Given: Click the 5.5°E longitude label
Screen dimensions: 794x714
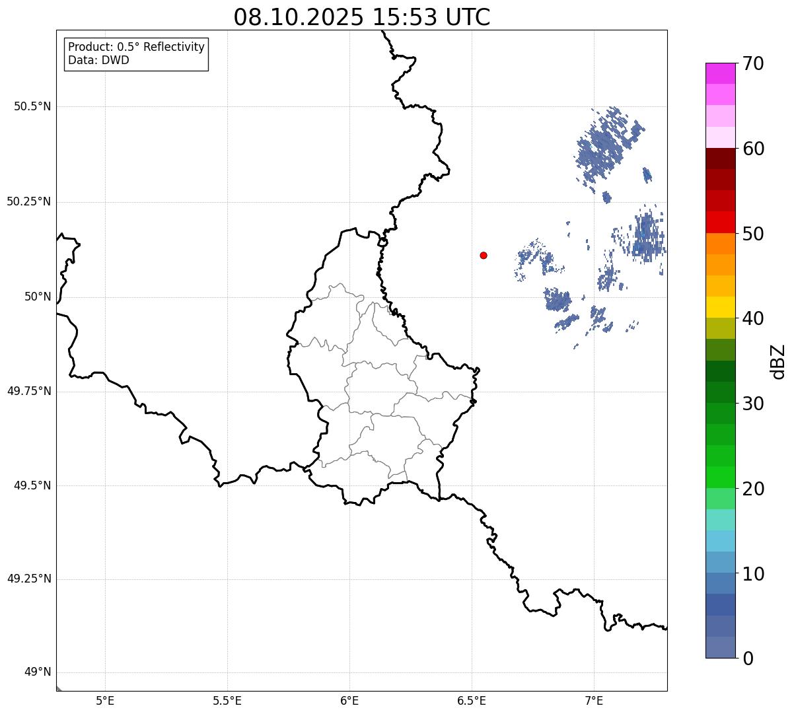Looking at the screenshot, I should tap(227, 701).
